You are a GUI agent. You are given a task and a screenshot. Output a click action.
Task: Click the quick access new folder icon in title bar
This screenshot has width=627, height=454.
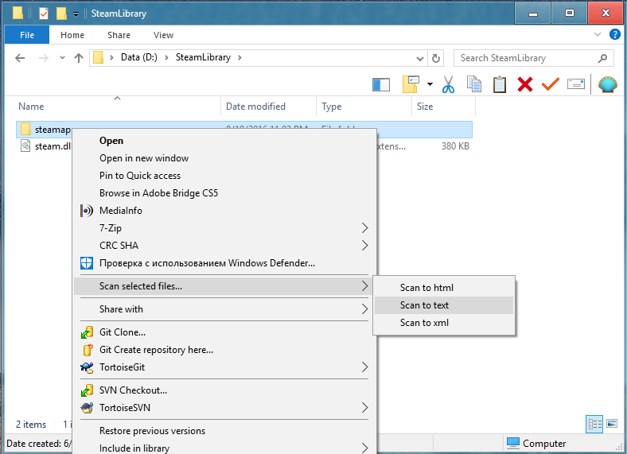click(61, 14)
